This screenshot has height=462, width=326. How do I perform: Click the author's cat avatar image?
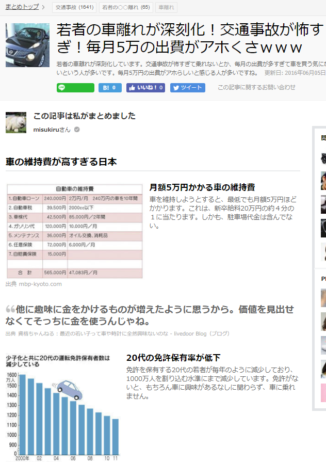coord(16,122)
